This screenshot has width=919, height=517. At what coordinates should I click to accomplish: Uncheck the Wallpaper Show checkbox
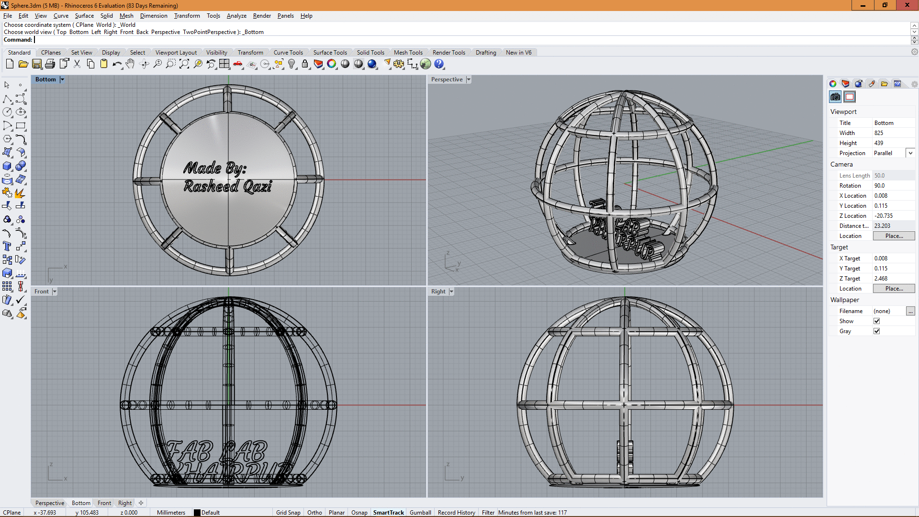point(876,321)
